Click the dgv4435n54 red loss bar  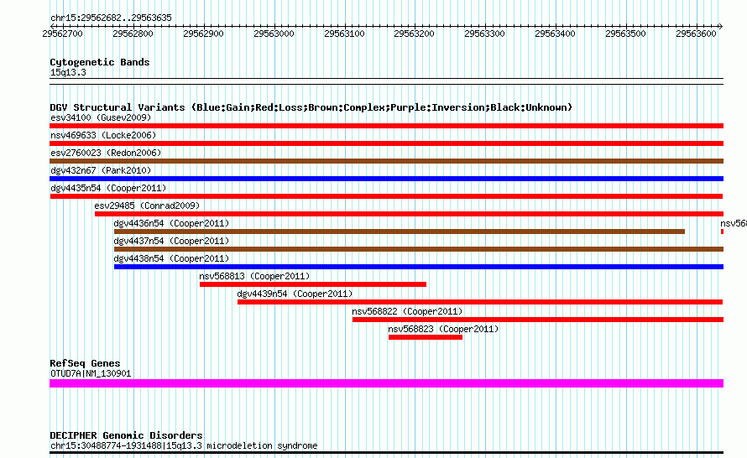click(x=386, y=196)
